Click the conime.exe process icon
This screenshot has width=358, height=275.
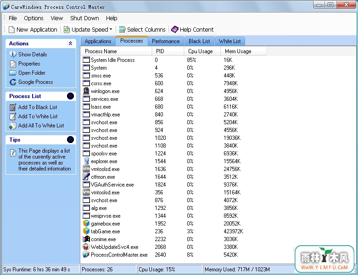click(86, 239)
